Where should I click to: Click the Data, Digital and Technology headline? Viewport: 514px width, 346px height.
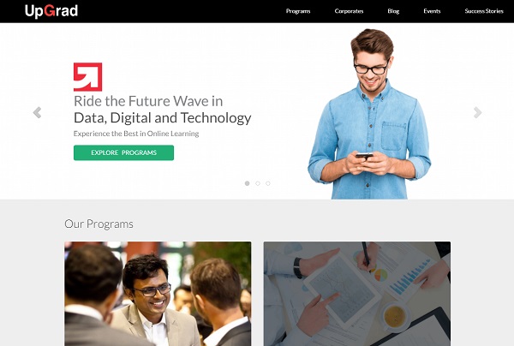click(162, 118)
